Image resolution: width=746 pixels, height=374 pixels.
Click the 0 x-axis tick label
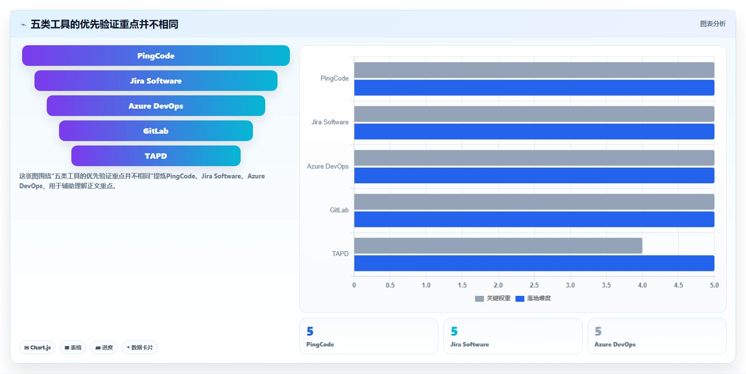[x=354, y=286]
